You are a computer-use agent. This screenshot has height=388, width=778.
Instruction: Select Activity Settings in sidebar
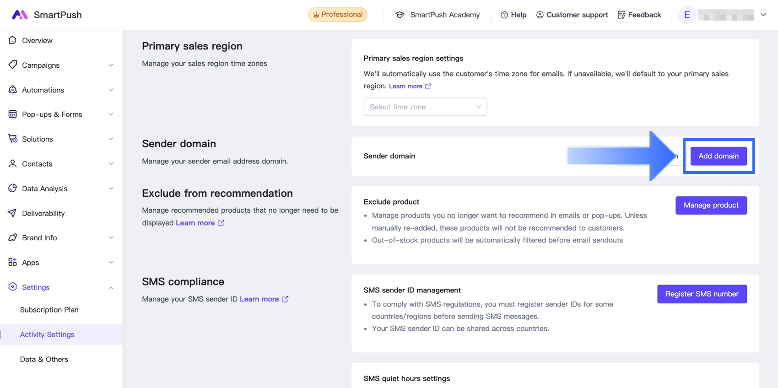tap(47, 334)
